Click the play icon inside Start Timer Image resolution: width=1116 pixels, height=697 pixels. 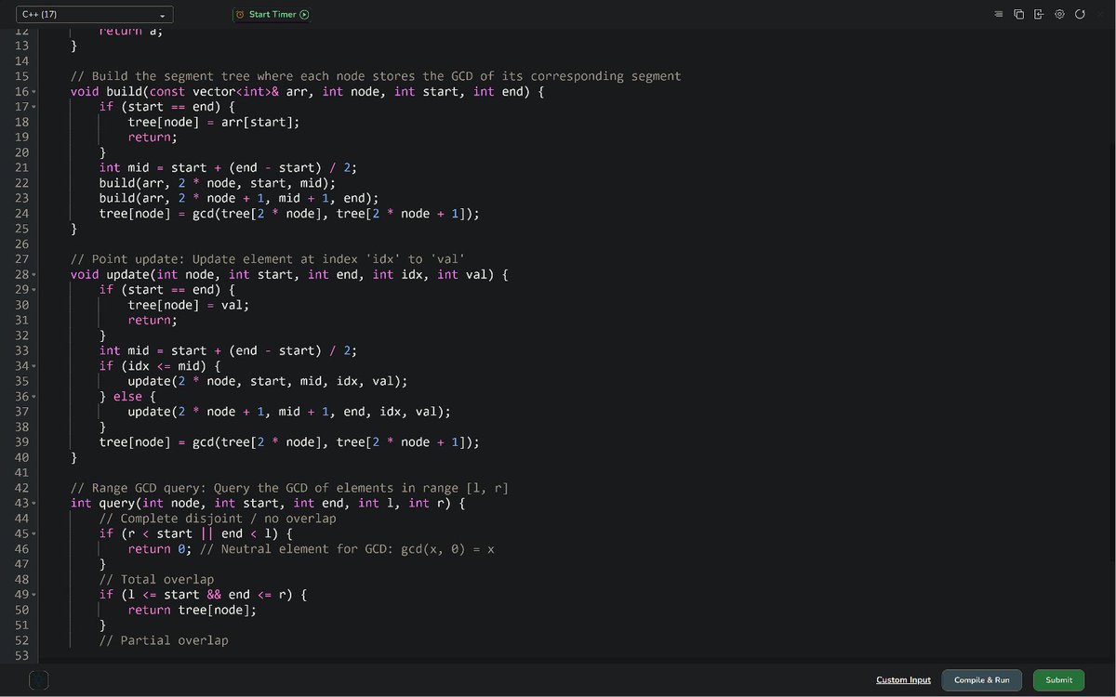click(304, 15)
